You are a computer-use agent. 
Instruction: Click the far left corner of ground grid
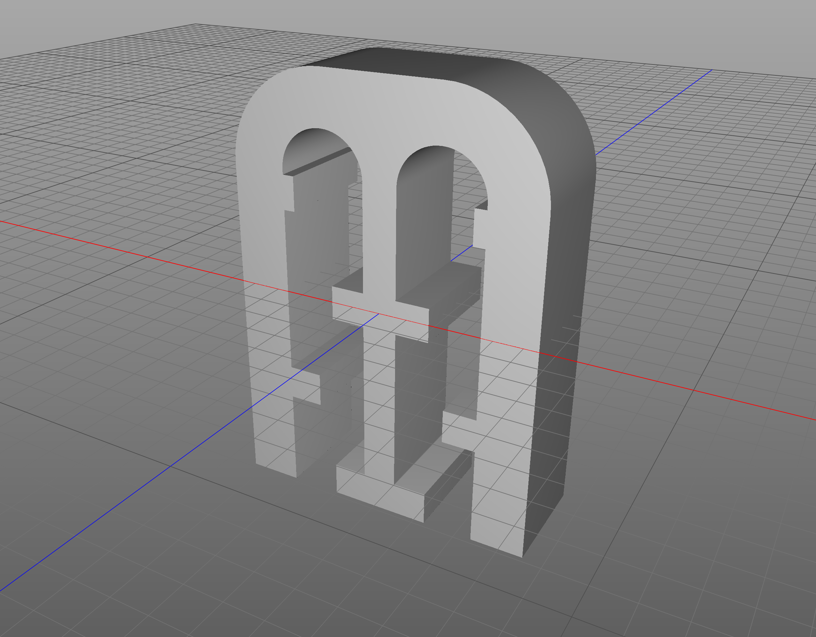196,25
